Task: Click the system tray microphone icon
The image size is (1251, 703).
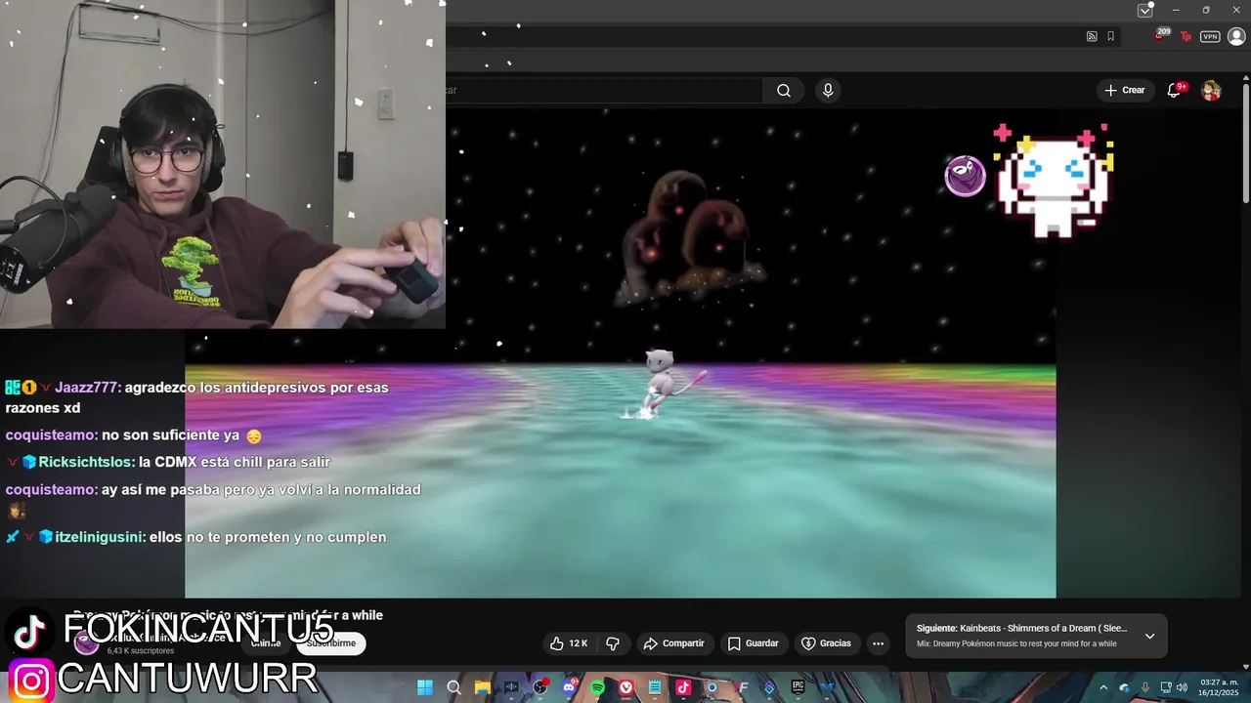Action: coord(1144,687)
